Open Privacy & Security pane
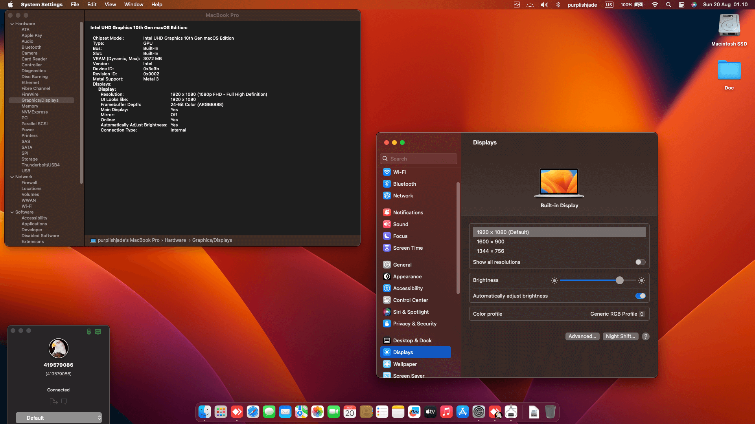This screenshot has width=755, height=424. click(x=414, y=323)
